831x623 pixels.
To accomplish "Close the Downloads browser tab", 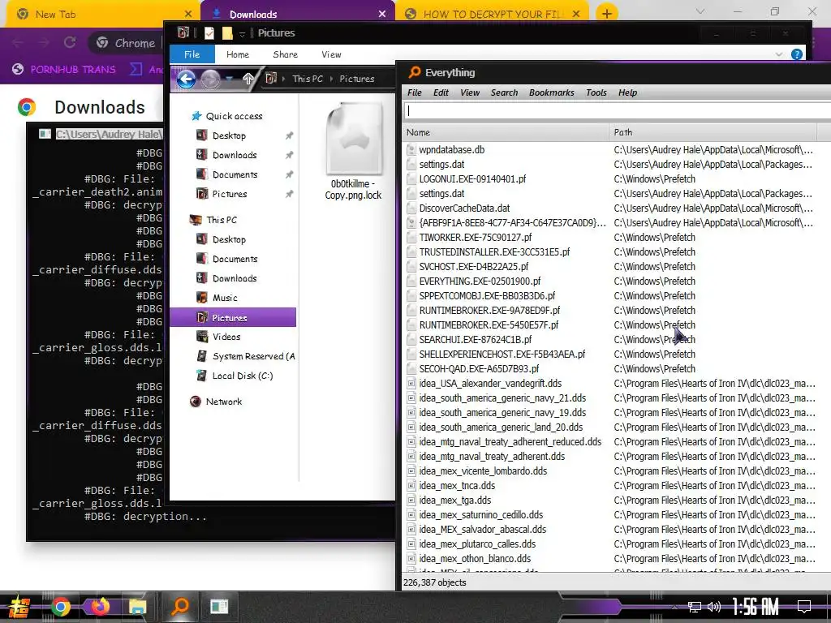I will coord(381,15).
